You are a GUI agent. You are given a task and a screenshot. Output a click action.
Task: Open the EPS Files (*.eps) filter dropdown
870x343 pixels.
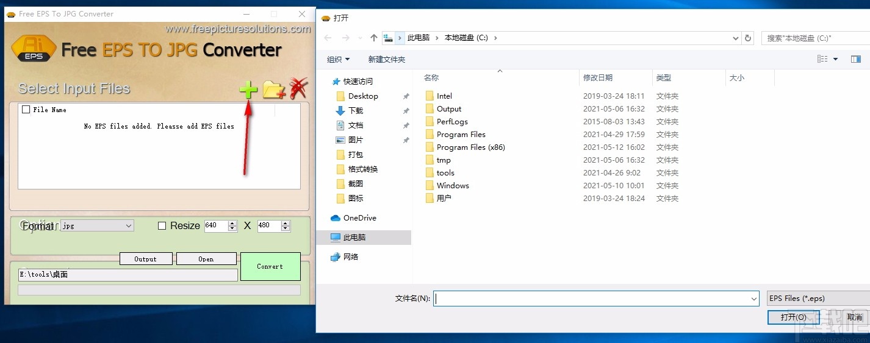click(818, 299)
